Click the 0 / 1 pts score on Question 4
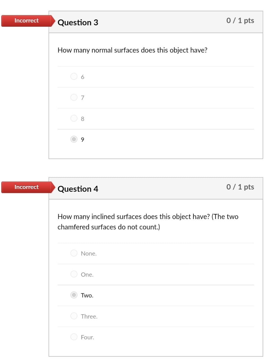Image resolution: width=274 pixels, height=361 pixels. 240,187
